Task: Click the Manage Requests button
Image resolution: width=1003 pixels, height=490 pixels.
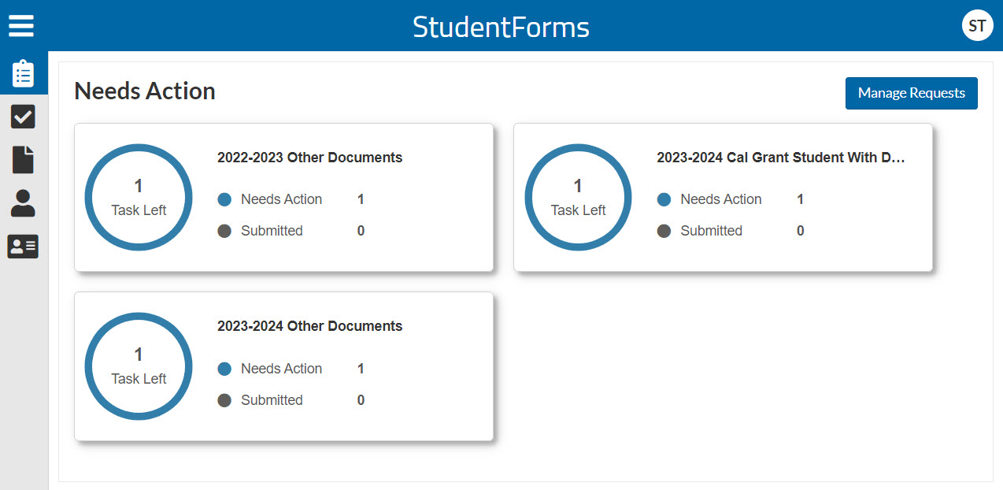Action: [911, 93]
